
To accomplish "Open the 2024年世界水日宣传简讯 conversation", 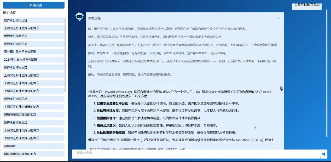I will (x=20, y=60).
